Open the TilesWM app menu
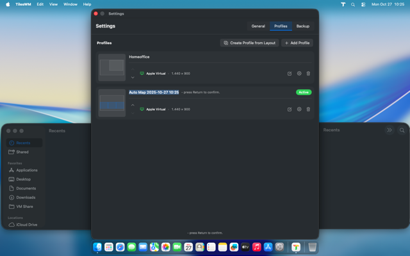Image resolution: width=410 pixels, height=256 pixels. coord(23,4)
